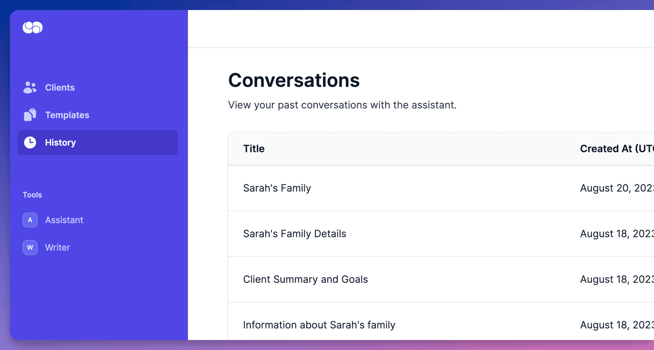Click the Conversations page heading
Screen dimensions: 654x350
point(294,80)
